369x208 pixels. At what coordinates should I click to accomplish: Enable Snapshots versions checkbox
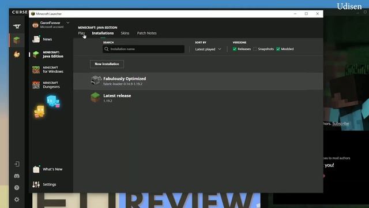[x=255, y=49]
